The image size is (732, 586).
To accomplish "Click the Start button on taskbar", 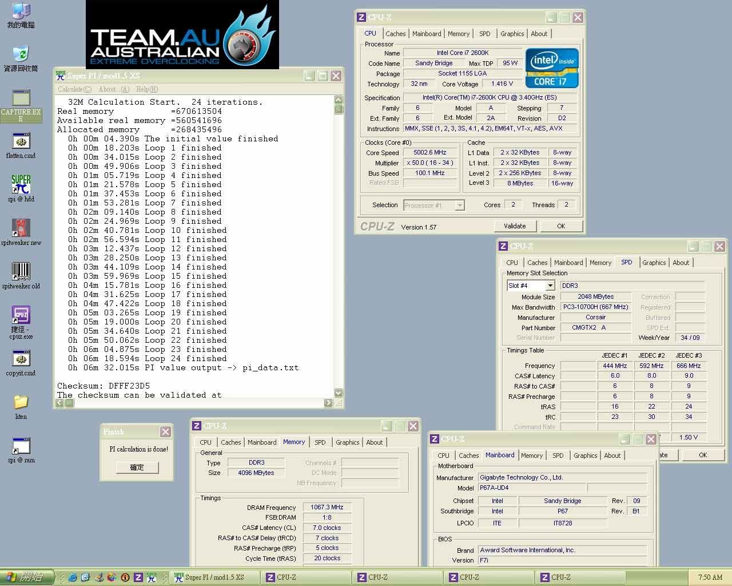I will point(27,577).
